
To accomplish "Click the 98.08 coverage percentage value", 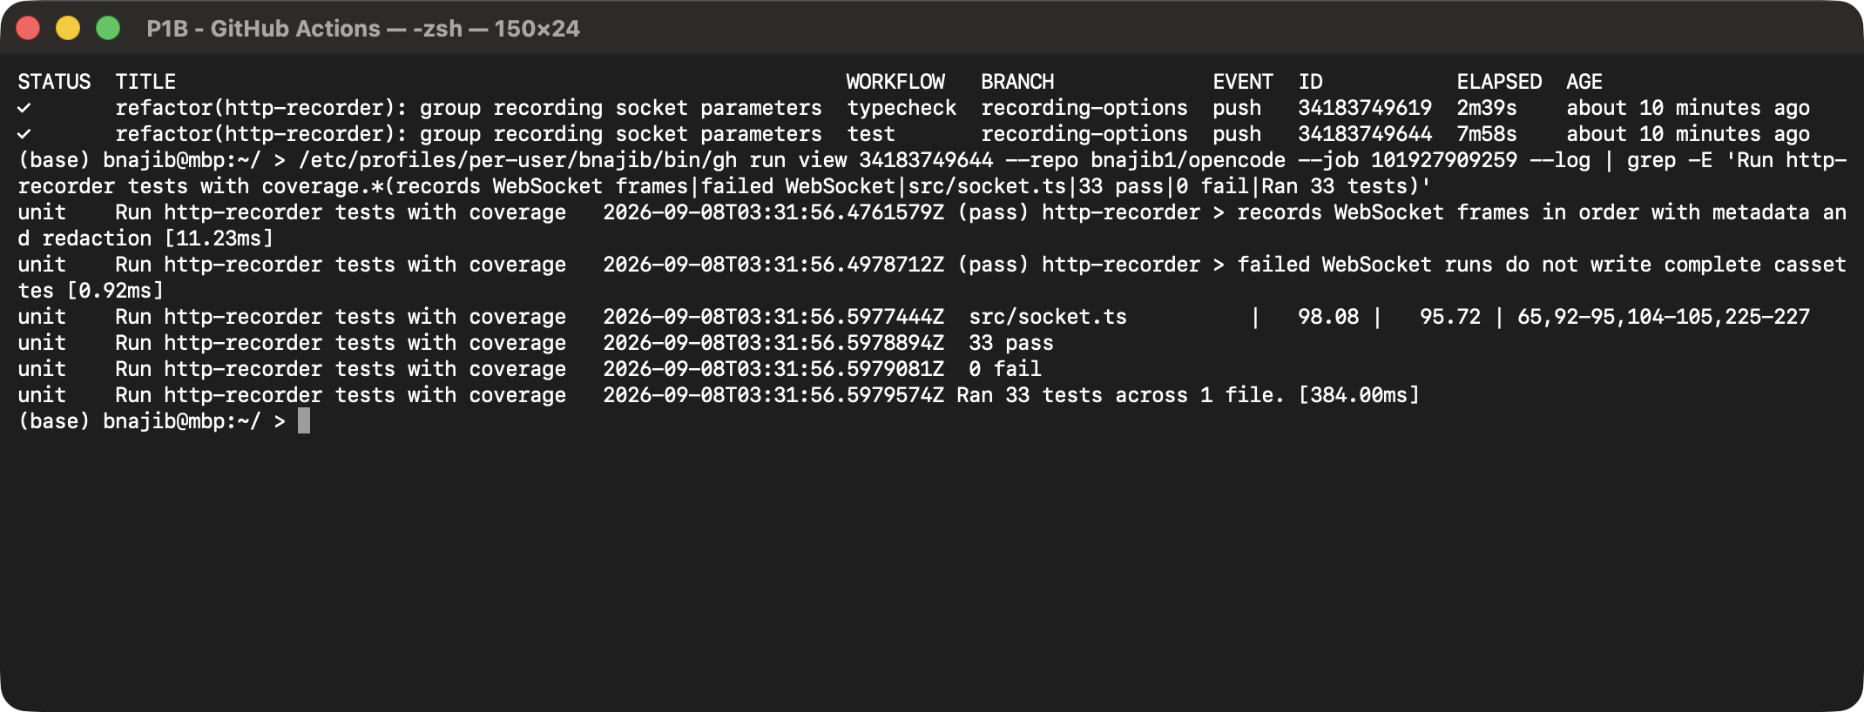I will 1328,317.
